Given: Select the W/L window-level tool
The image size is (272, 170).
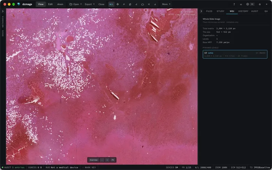Looking at the screenshot, I should 111,4.
